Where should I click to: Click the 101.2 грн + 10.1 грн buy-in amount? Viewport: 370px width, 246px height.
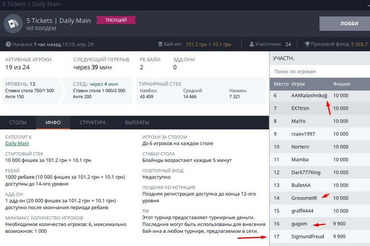pyautogui.click(x=208, y=44)
